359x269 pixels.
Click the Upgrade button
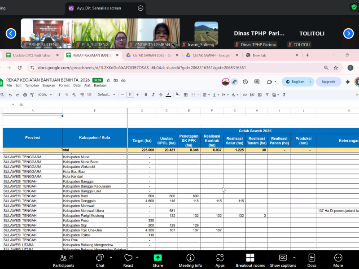click(x=328, y=82)
